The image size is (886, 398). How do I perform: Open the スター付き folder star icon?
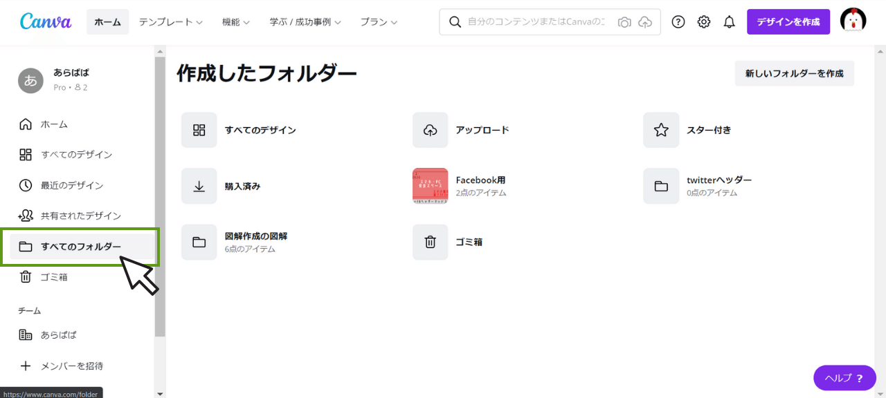pos(661,130)
